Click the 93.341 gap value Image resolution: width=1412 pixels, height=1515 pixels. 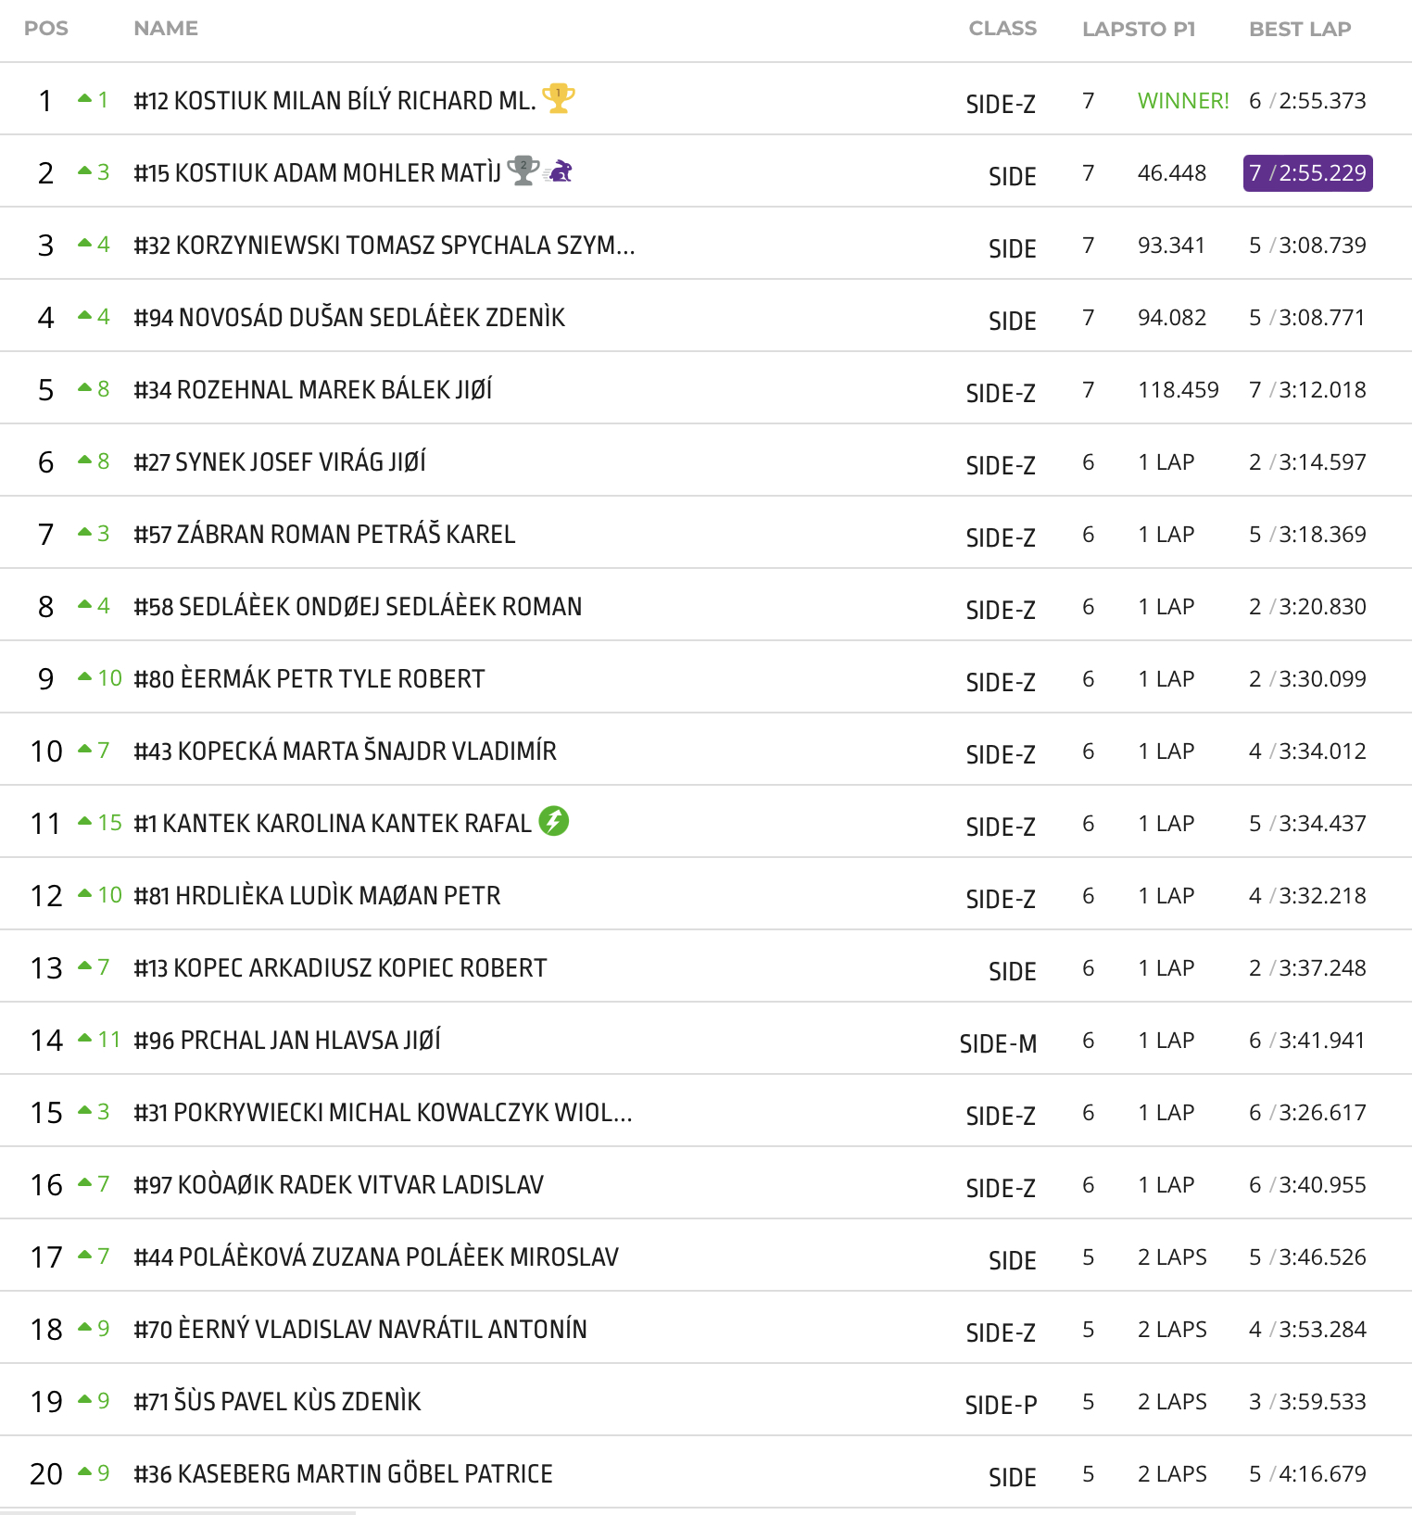(x=1171, y=245)
